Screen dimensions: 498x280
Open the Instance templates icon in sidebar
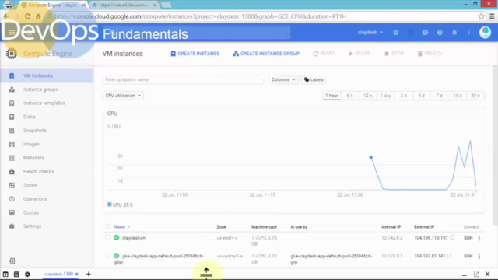coord(12,103)
